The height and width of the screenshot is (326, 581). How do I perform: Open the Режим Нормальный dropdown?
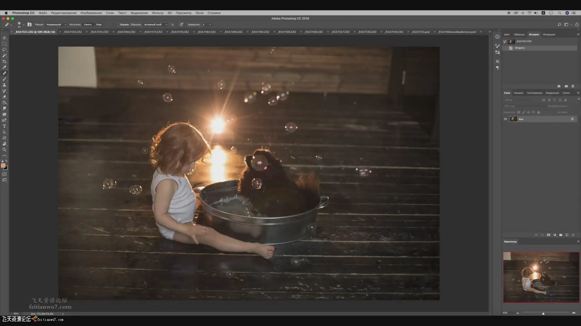(x=56, y=24)
